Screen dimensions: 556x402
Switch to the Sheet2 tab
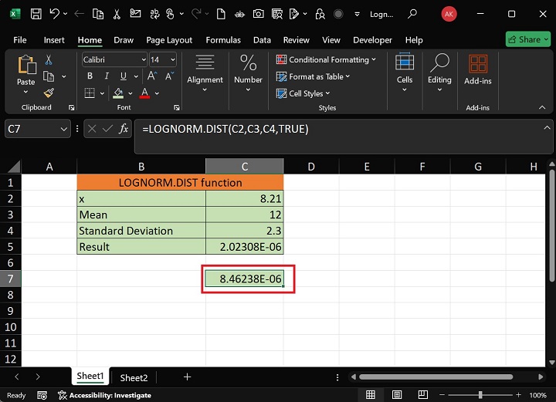click(x=134, y=377)
